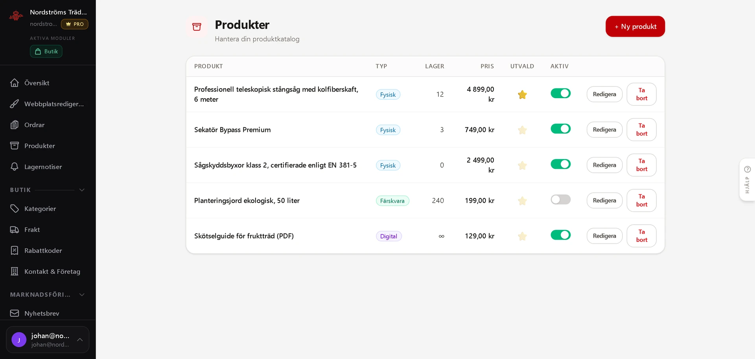Click the Nordströms Träd store name
The height and width of the screenshot is (359, 755).
coord(58,12)
